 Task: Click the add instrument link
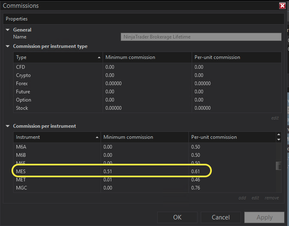coord(242,198)
